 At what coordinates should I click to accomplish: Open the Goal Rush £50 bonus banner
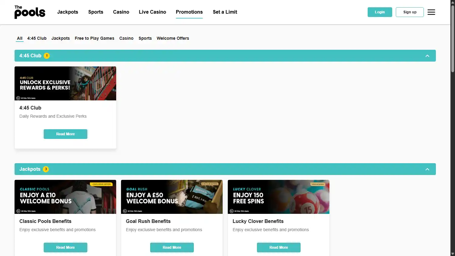(x=172, y=197)
